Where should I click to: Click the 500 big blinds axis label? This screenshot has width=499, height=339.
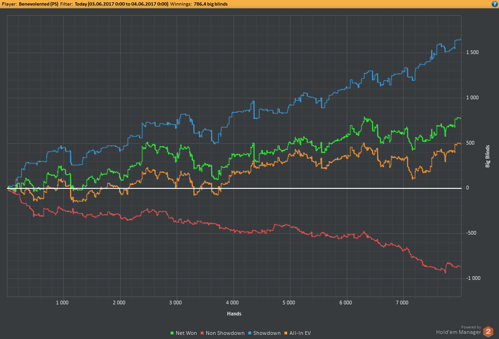(x=470, y=143)
